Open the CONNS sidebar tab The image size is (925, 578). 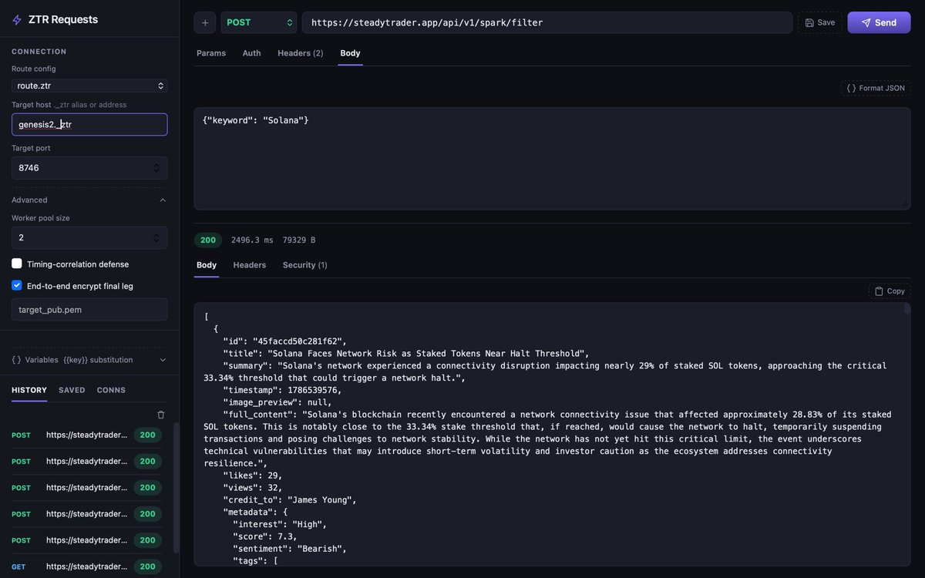pyautogui.click(x=111, y=390)
